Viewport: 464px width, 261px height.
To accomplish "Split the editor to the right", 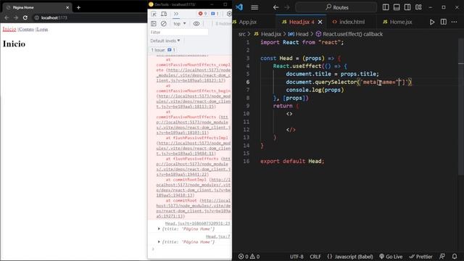I will coord(443,22).
